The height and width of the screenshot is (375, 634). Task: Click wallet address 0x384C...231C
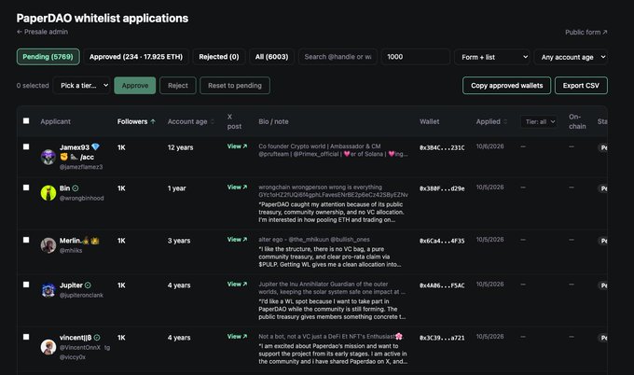[x=442, y=147]
